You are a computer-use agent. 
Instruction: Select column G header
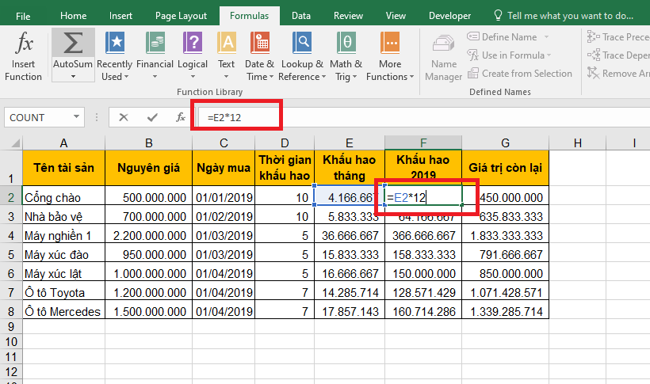(x=505, y=143)
